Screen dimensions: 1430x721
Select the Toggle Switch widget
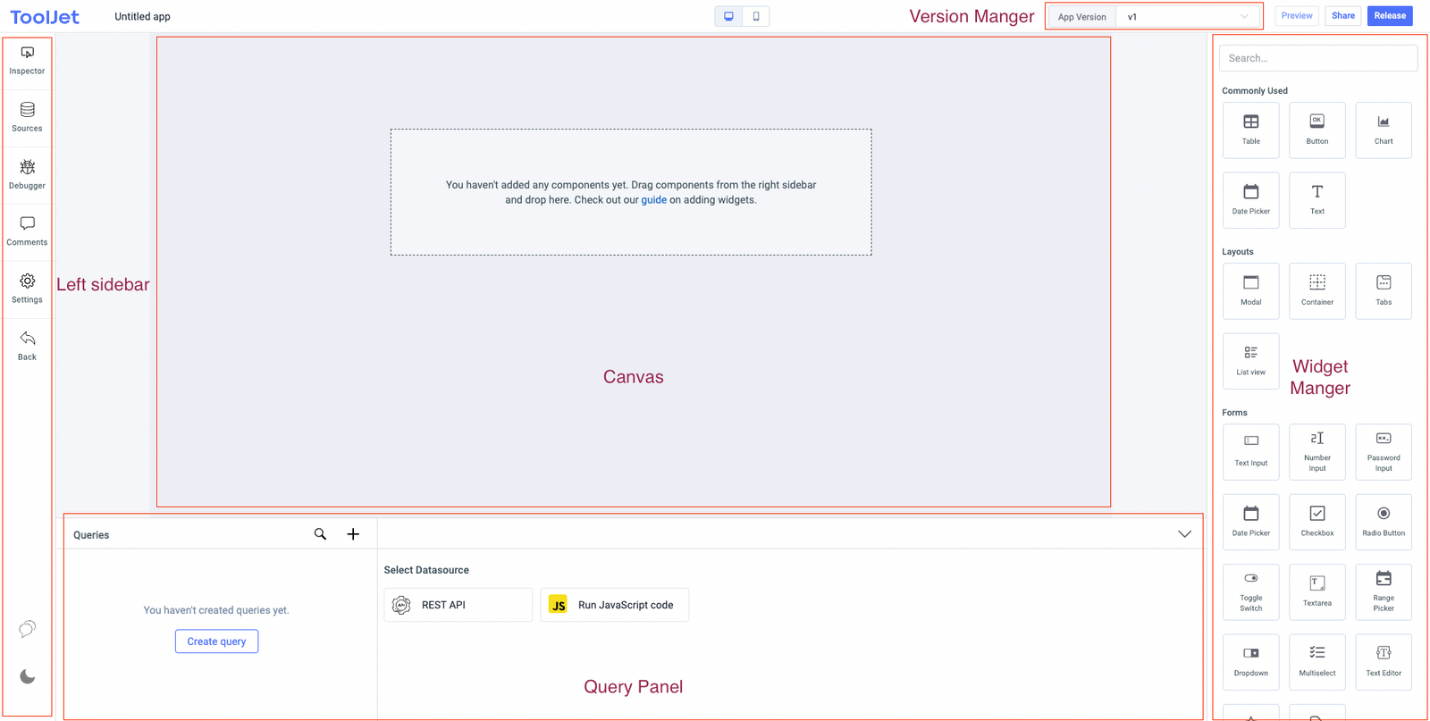click(1251, 591)
